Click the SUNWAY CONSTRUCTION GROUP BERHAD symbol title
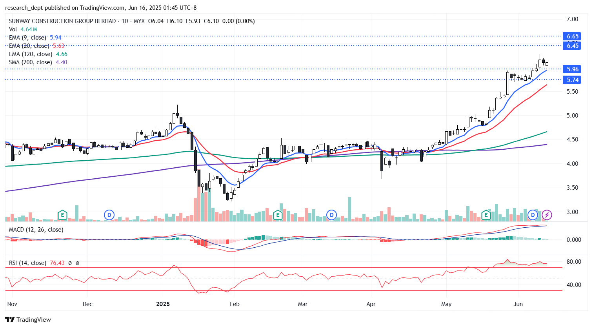593x328 pixels. point(62,21)
